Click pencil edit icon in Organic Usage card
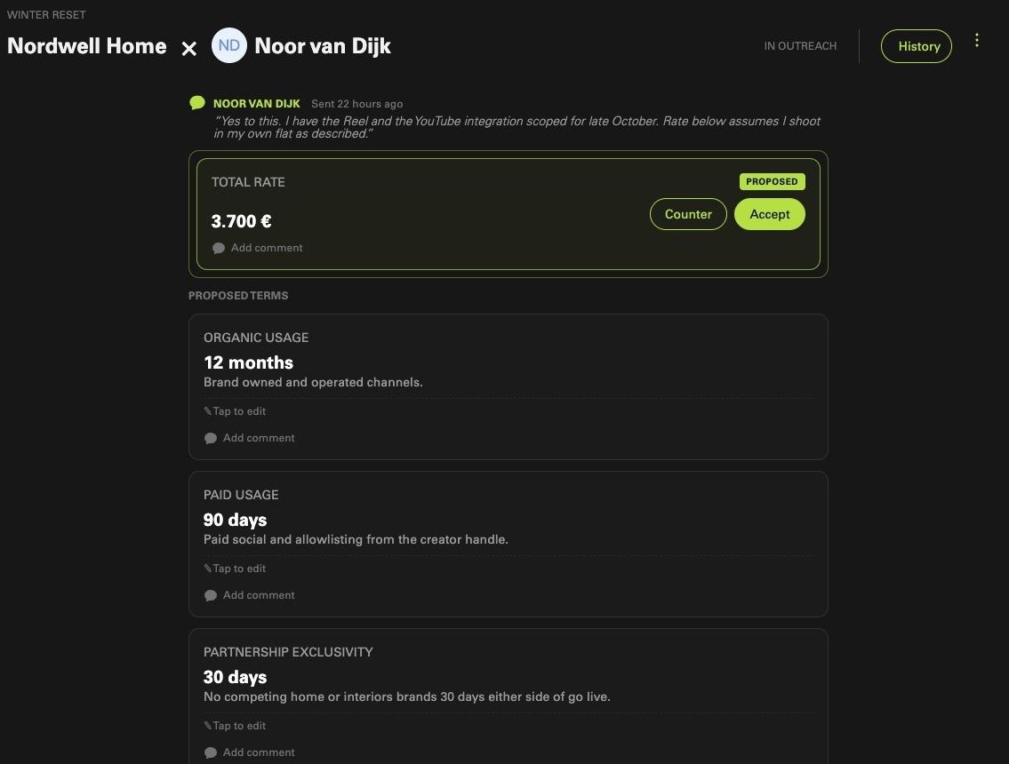 click(207, 411)
